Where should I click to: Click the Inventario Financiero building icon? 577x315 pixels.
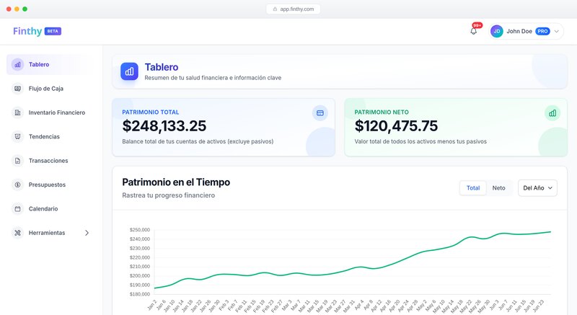[17, 112]
